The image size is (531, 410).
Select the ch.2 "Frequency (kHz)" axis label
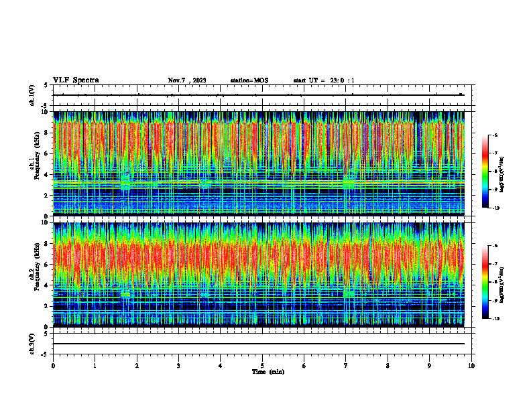pyautogui.click(x=38, y=267)
